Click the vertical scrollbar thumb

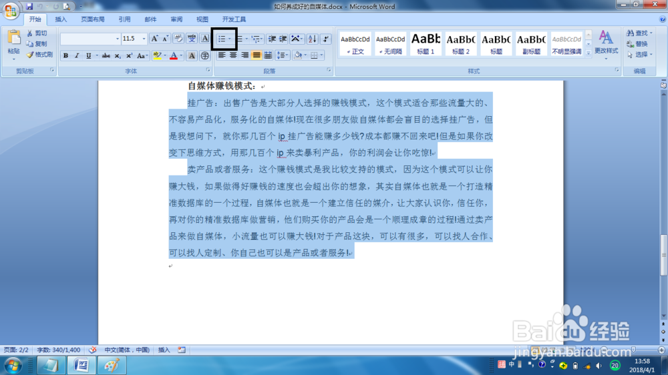pos(664,254)
